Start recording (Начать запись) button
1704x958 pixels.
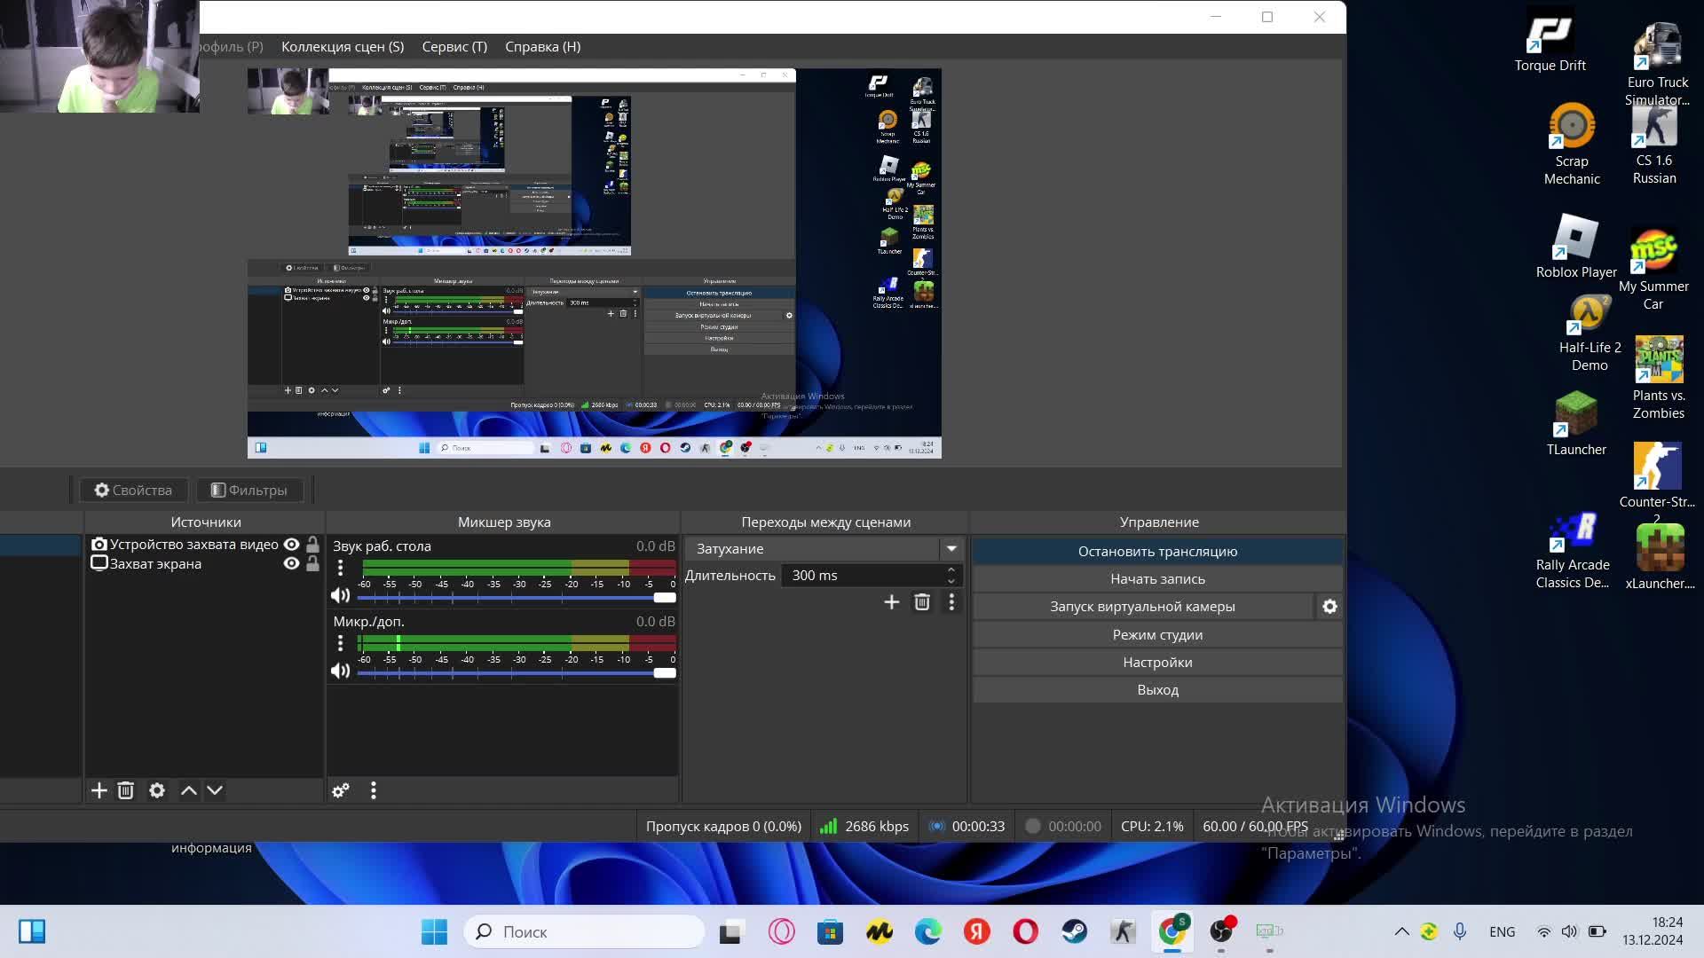point(1157,579)
